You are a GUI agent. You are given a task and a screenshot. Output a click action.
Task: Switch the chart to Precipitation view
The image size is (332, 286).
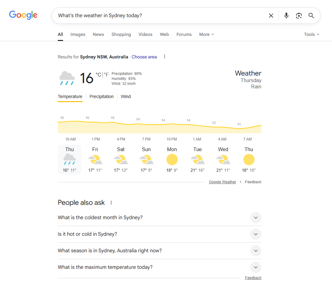pos(102,96)
